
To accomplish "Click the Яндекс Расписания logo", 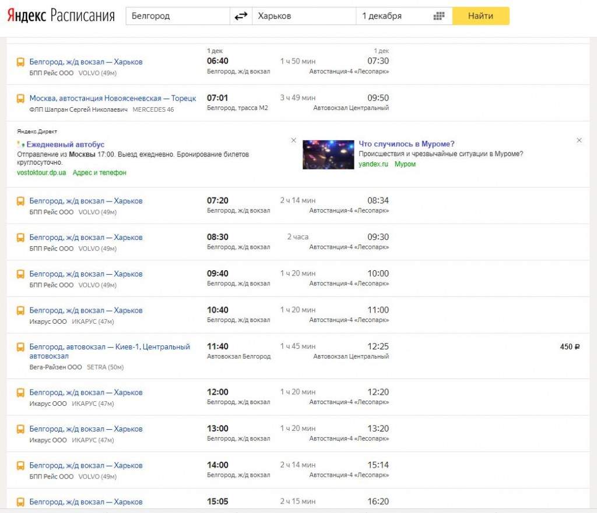I will 61,16.
